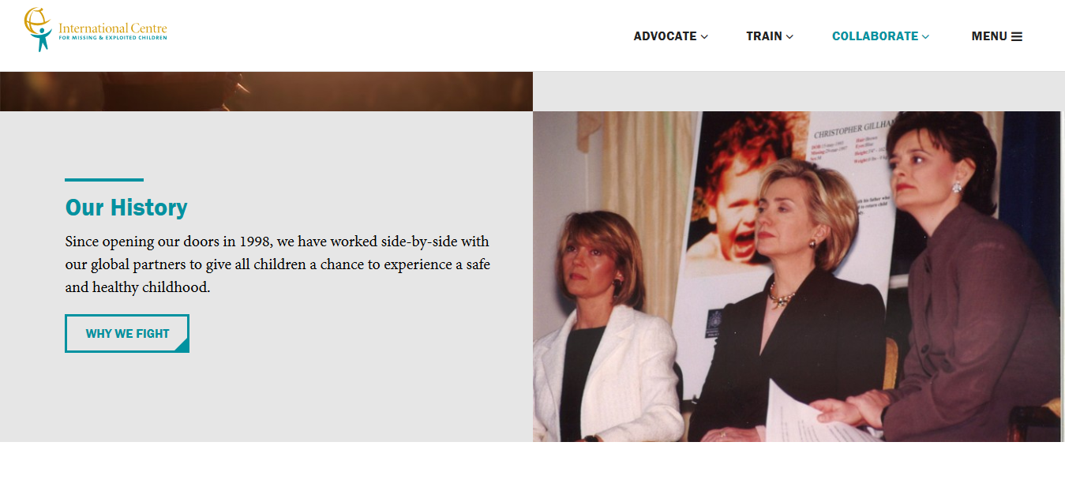Open the historical photo of three seated women
The image size is (1065, 487).
pyautogui.click(x=797, y=276)
